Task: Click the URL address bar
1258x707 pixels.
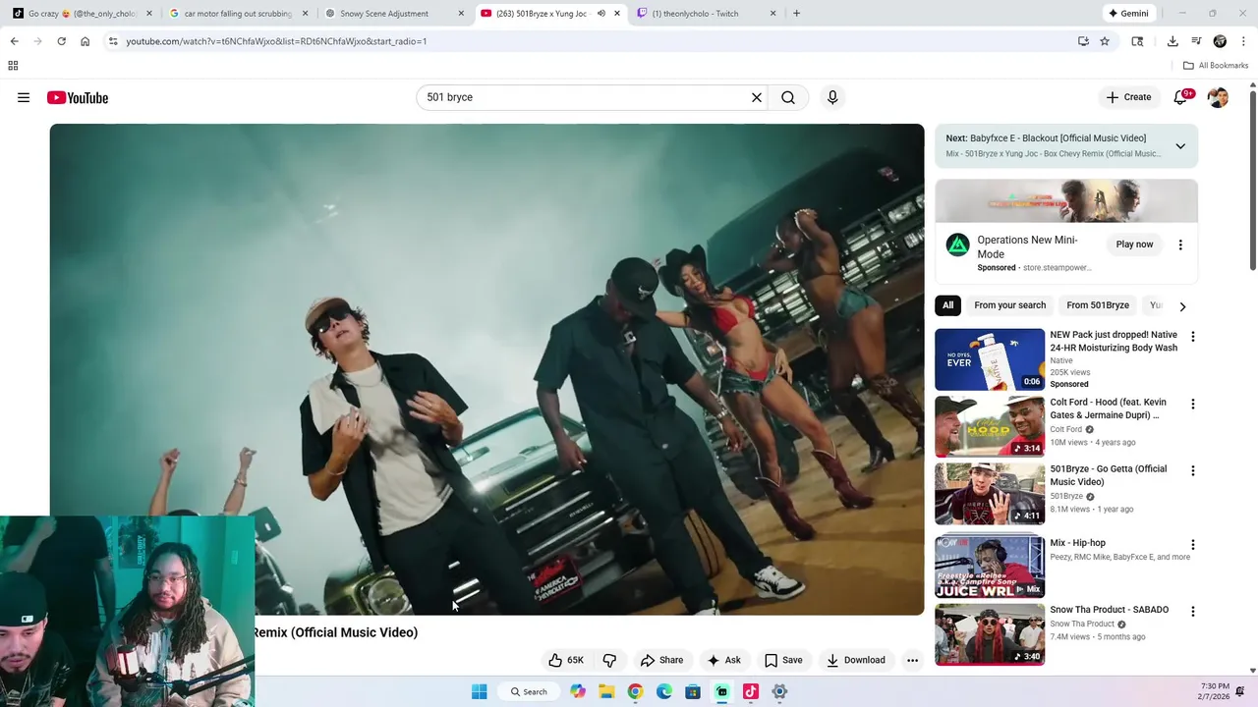Action: pos(590,41)
